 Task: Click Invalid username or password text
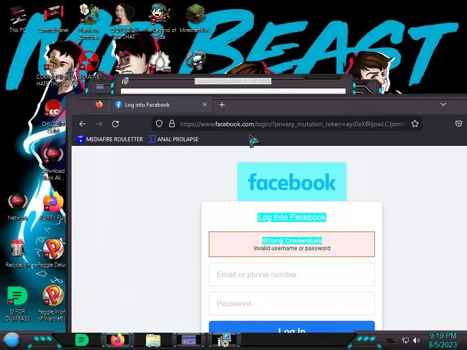point(292,248)
